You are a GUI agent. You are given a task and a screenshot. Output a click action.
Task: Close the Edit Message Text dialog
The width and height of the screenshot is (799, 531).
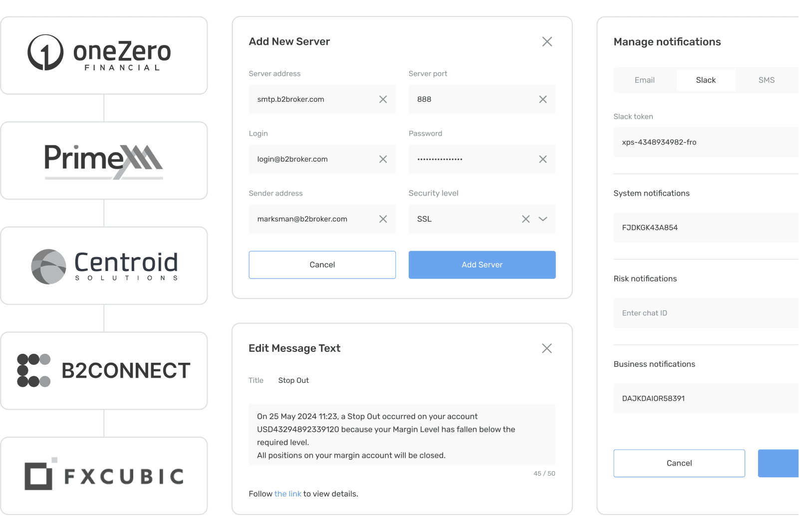547,348
